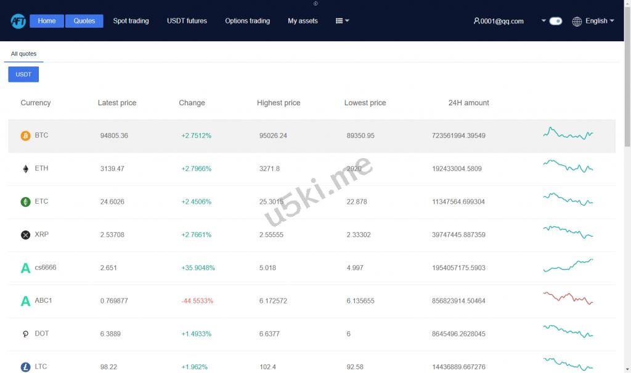
Task: Toggle the dark mode switch
Action: coord(556,21)
